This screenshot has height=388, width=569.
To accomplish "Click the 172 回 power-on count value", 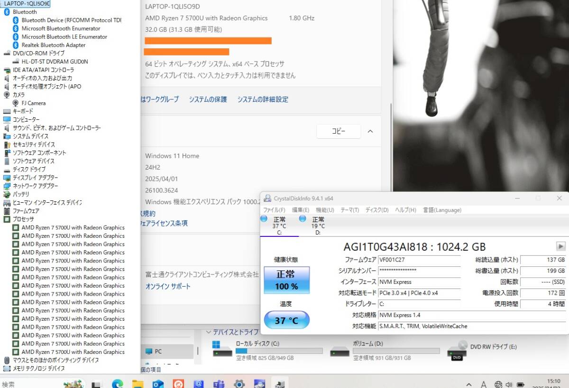I will click(x=543, y=293).
